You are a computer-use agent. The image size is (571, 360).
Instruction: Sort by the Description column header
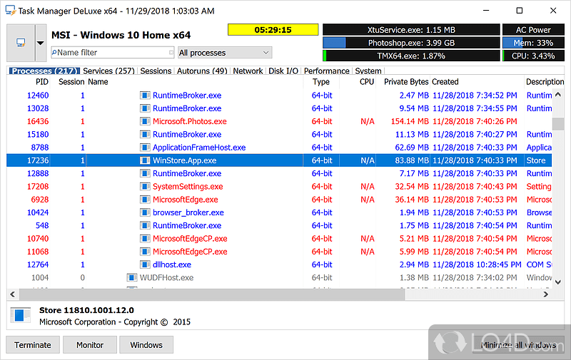(x=545, y=82)
